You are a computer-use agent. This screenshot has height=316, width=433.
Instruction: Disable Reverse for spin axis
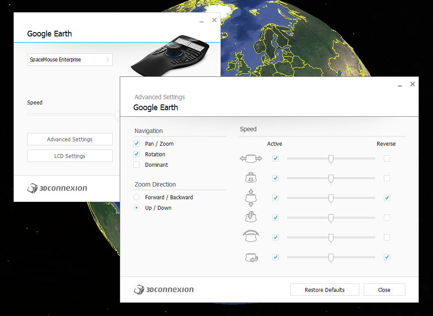[x=387, y=257]
